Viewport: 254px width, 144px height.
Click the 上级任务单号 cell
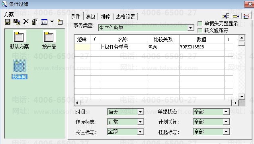(123, 47)
